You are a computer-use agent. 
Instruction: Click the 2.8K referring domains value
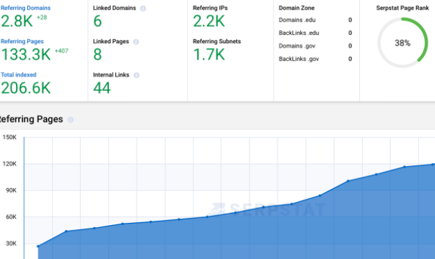click(x=17, y=21)
